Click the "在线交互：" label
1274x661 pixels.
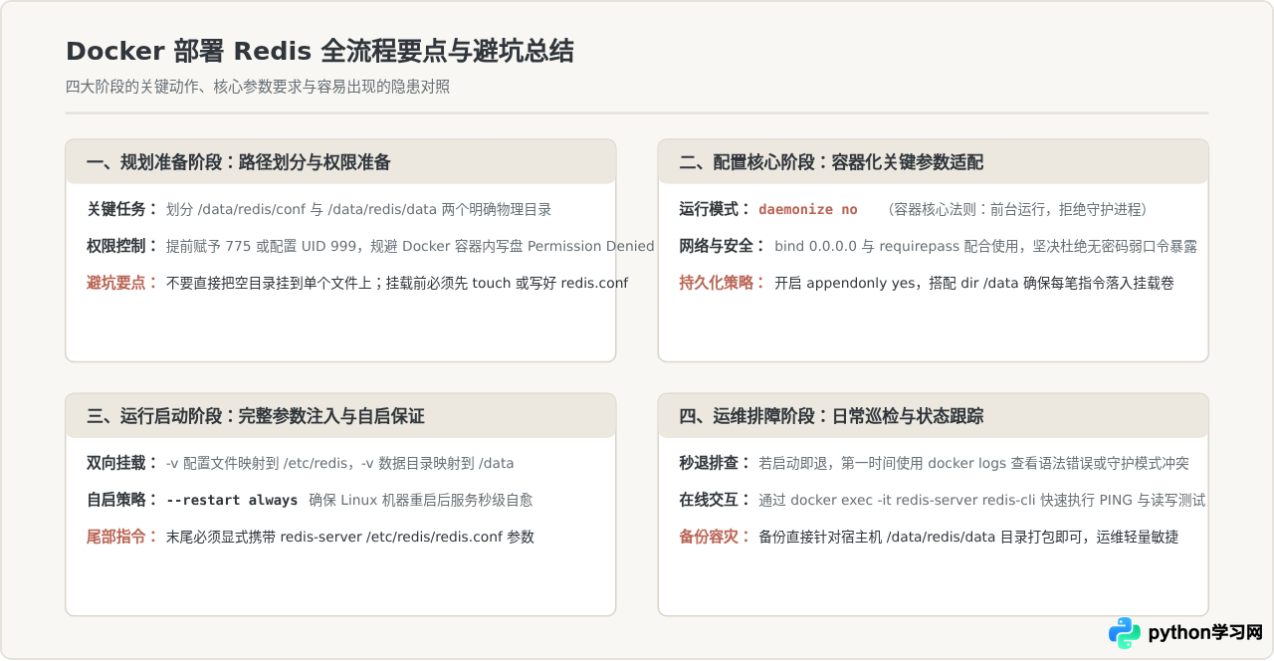716,500
